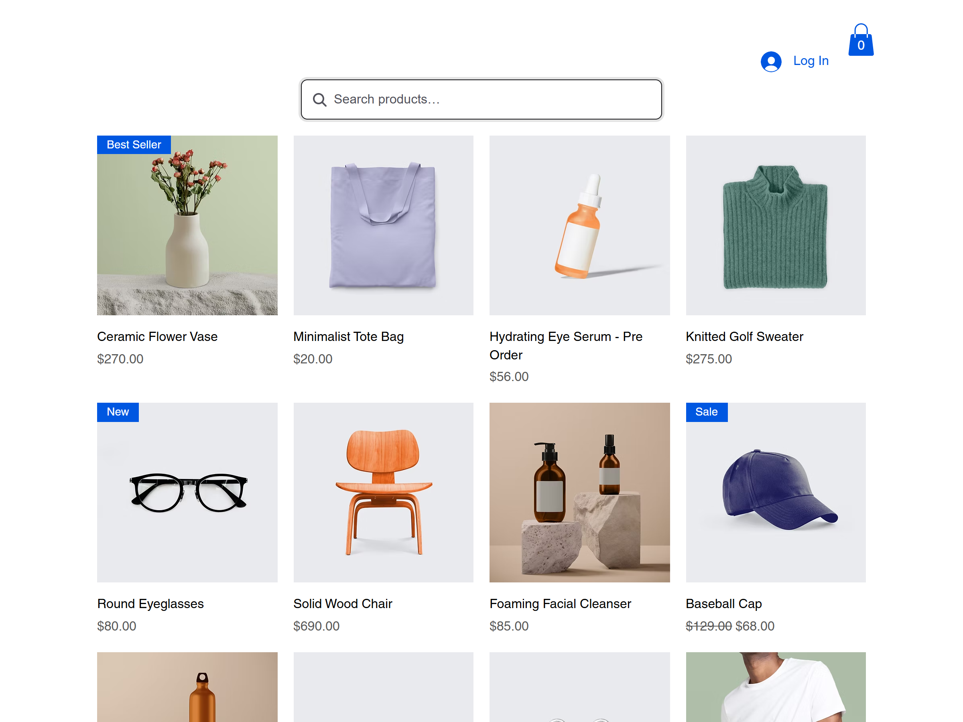Open the Hydrating Eye Serum image
The width and height of the screenshot is (963, 722).
[x=579, y=225]
